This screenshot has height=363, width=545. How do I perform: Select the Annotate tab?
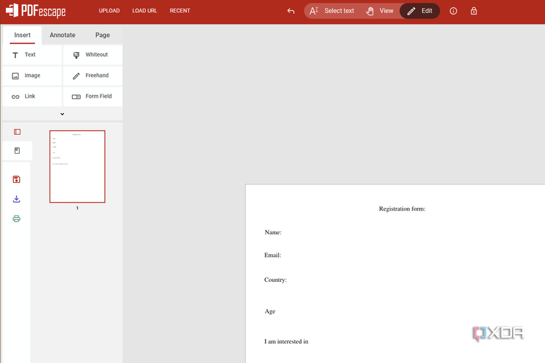point(62,35)
